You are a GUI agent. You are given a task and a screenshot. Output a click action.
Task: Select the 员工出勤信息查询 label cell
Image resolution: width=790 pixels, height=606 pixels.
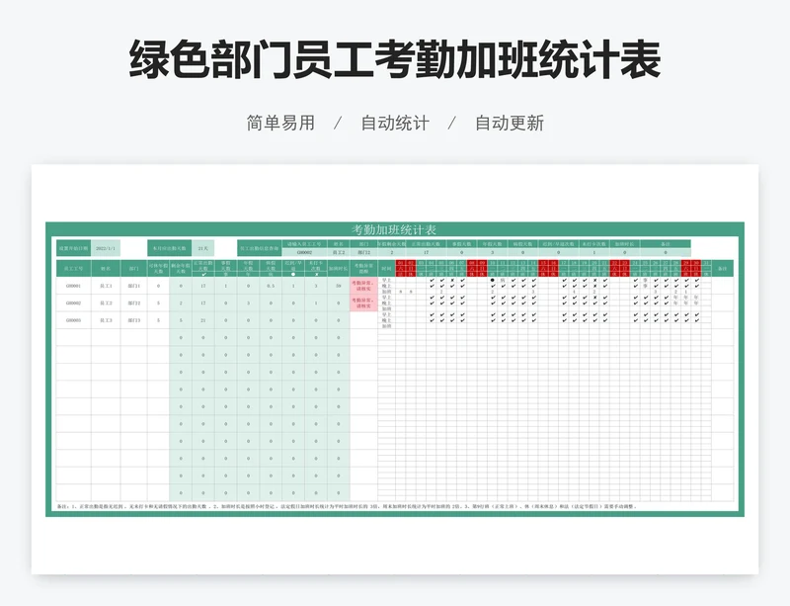pos(260,248)
